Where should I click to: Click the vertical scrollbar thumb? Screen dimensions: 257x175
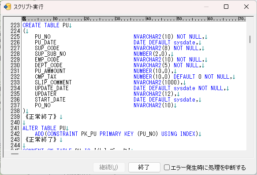(x=250, y=39)
